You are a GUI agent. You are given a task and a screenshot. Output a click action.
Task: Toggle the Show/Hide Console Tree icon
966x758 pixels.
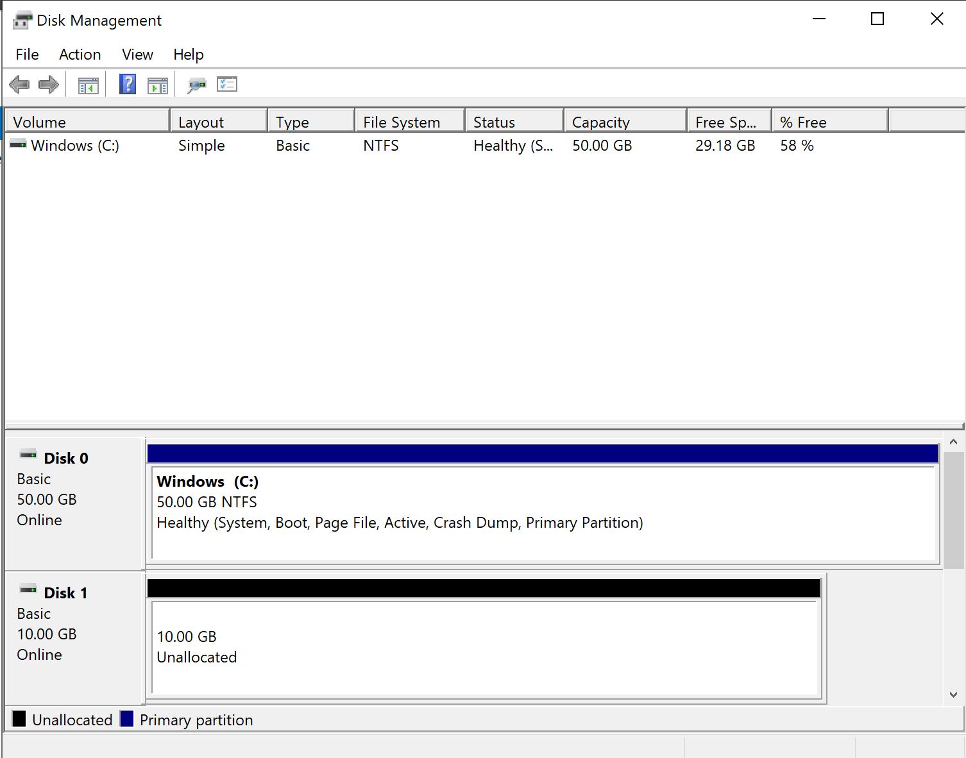pyautogui.click(x=89, y=85)
